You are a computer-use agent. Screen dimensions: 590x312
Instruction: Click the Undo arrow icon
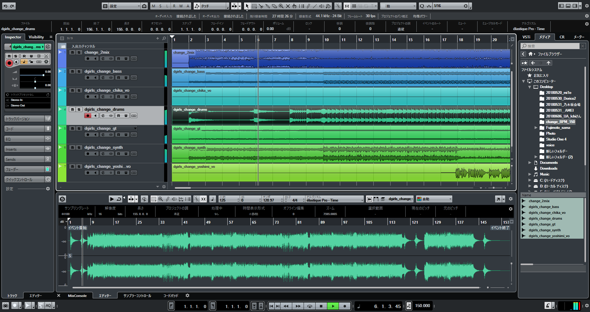[5, 6]
